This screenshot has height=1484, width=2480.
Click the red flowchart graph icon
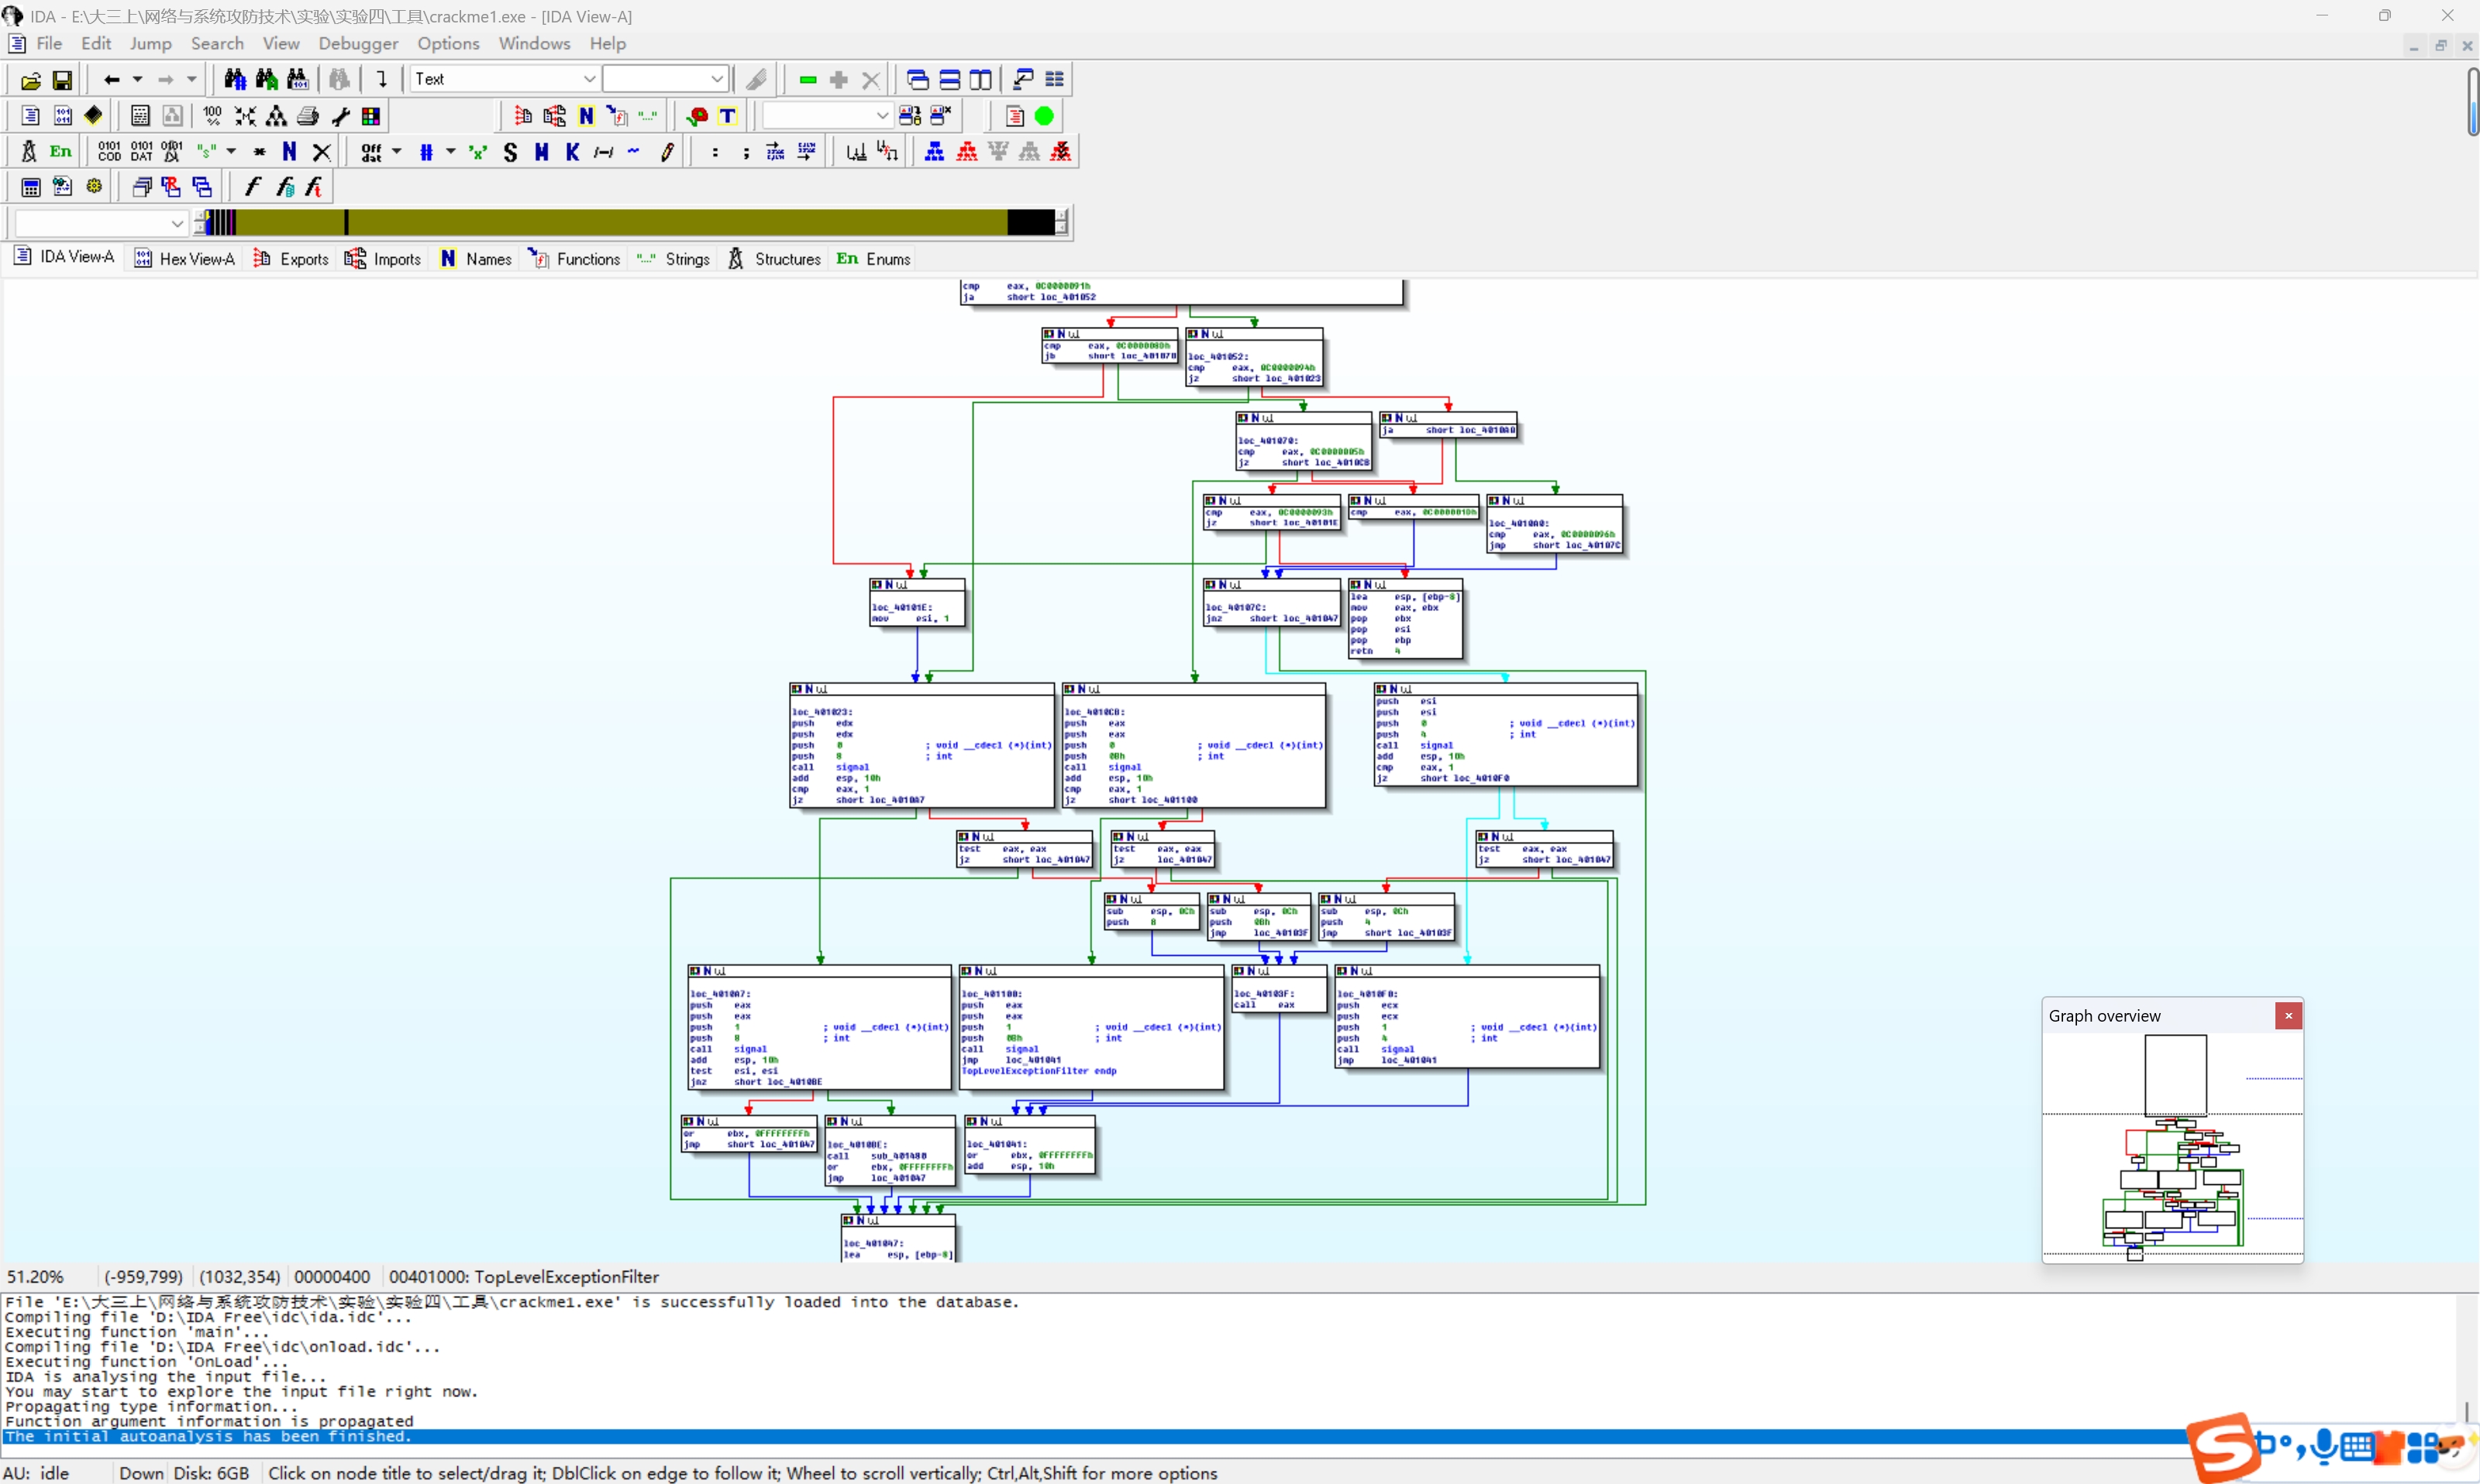pos(966,152)
